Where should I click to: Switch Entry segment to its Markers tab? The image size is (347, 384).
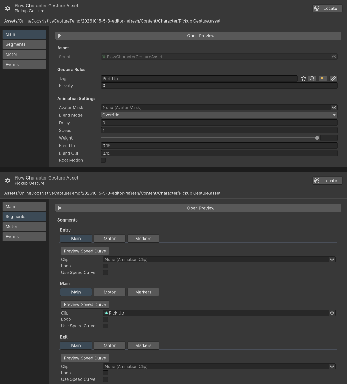coord(143,239)
